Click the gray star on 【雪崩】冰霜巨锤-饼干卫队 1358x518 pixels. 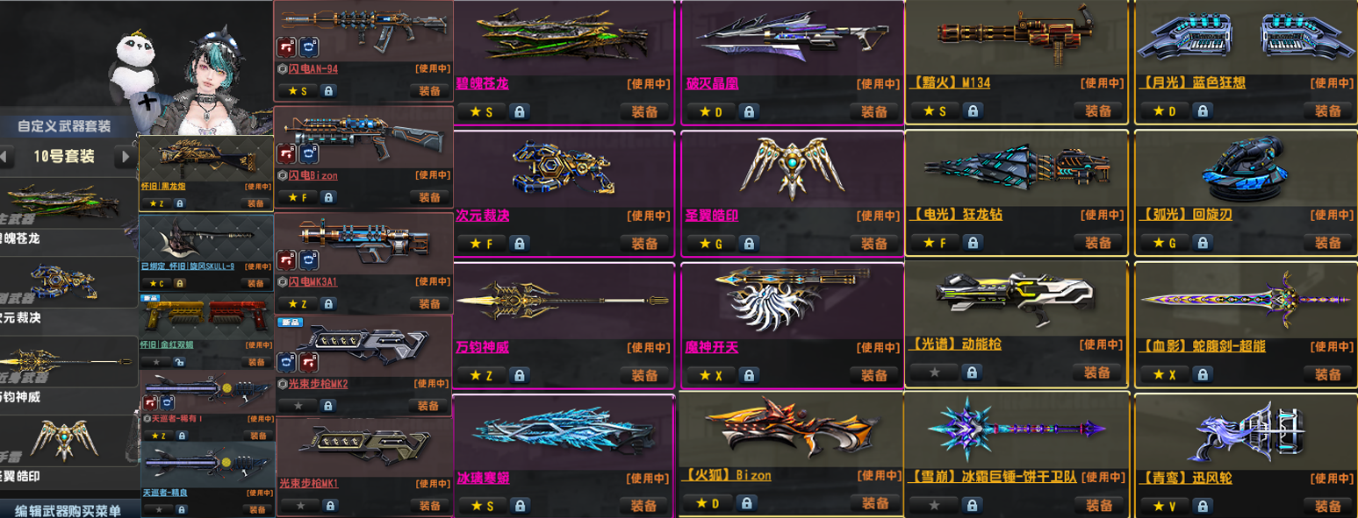click(x=934, y=505)
